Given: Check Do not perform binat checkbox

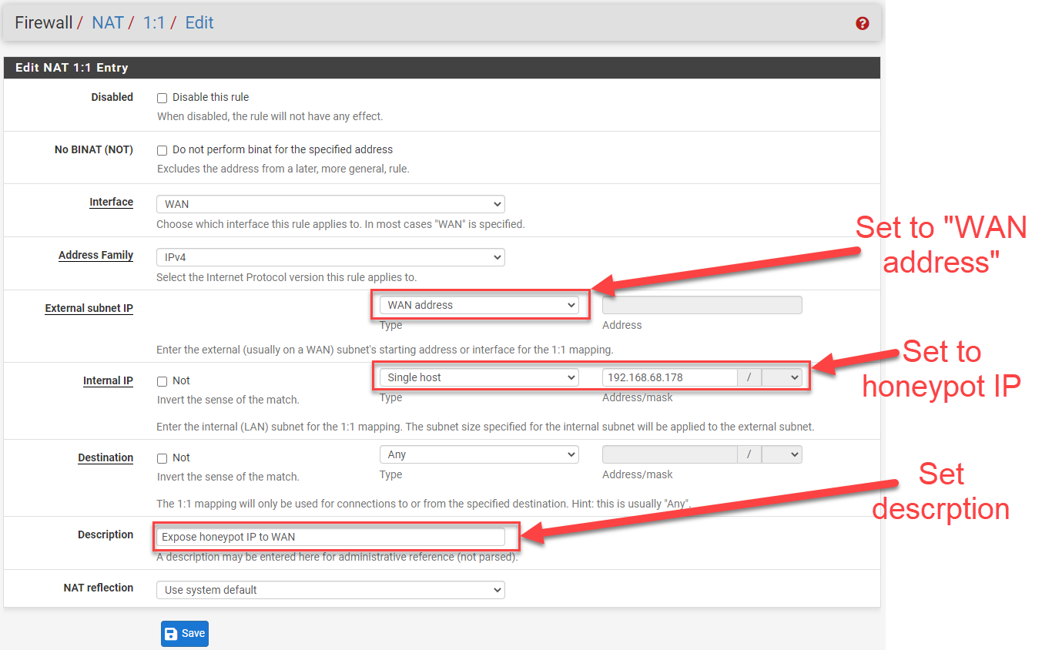Looking at the screenshot, I should [x=162, y=150].
